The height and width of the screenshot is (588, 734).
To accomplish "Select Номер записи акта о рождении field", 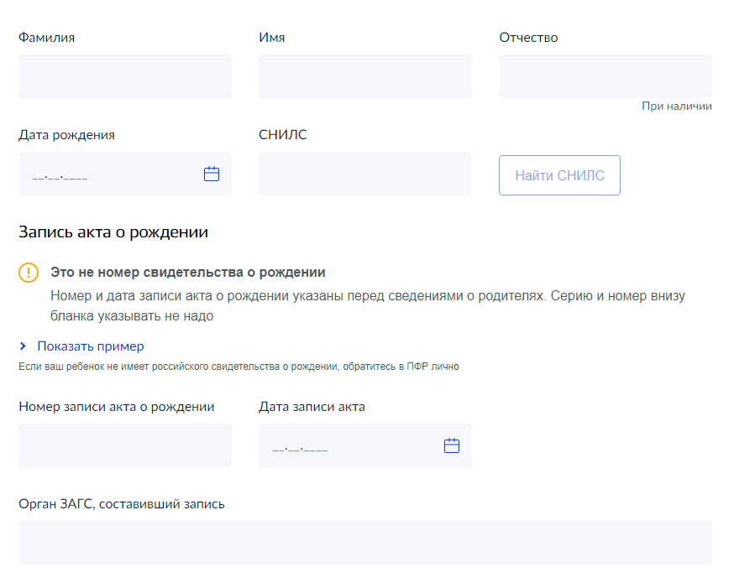I will click(x=125, y=445).
